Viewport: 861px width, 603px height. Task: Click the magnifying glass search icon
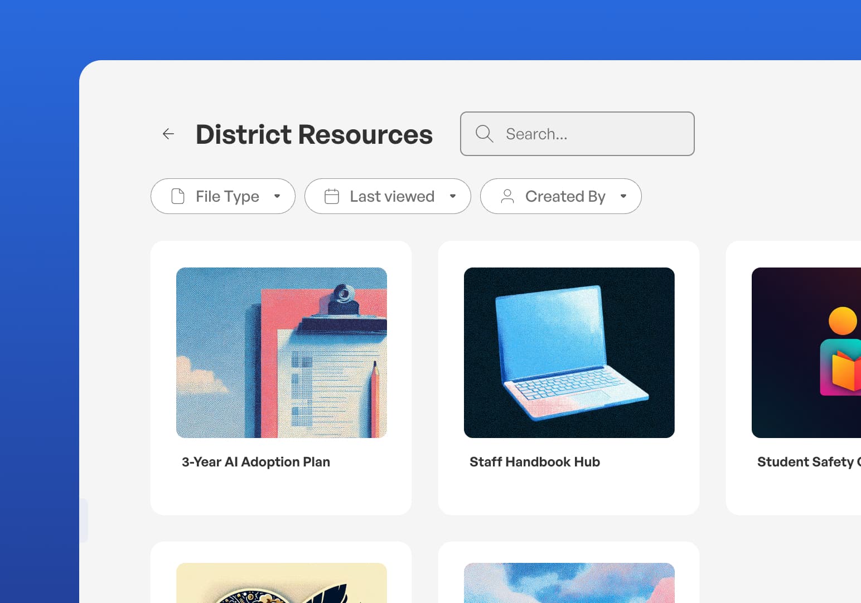point(484,134)
